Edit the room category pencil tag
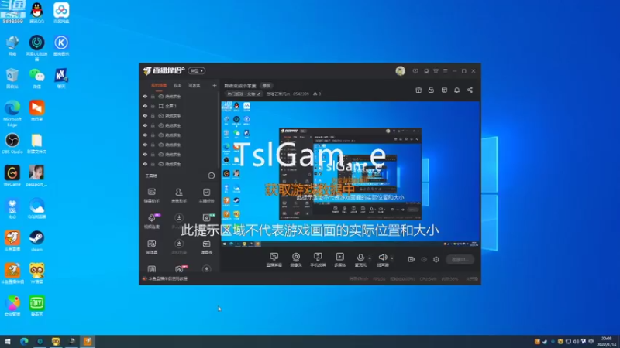Screen dimensions: 620x348 243,94
